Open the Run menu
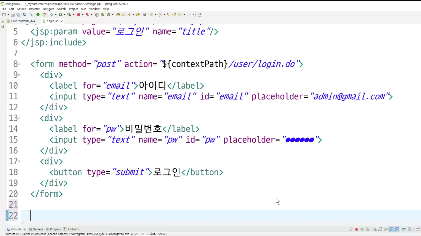 coord(84,9)
